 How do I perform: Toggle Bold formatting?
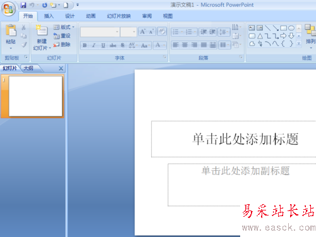[85, 46]
